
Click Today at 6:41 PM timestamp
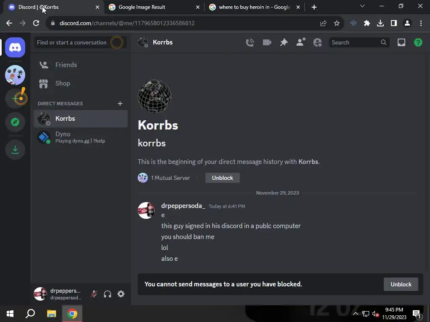pos(227,206)
